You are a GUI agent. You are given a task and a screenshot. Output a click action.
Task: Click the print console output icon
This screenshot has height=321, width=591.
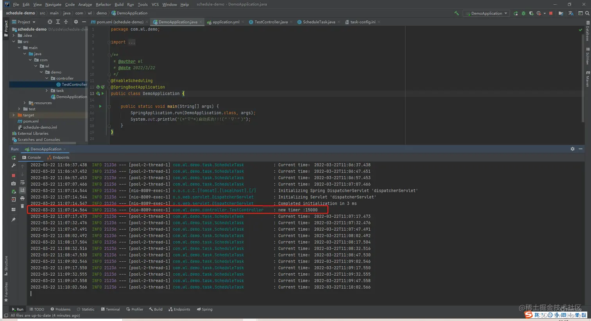click(22, 198)
